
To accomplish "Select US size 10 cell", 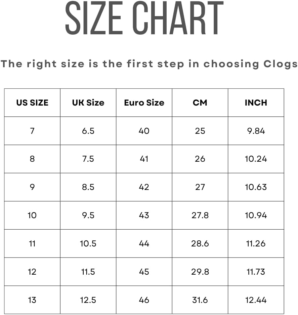I will (x=32, y=215).
